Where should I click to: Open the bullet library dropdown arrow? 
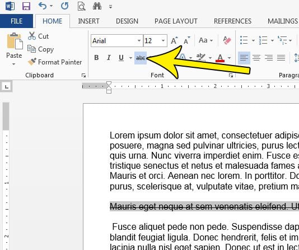(253, 40)
